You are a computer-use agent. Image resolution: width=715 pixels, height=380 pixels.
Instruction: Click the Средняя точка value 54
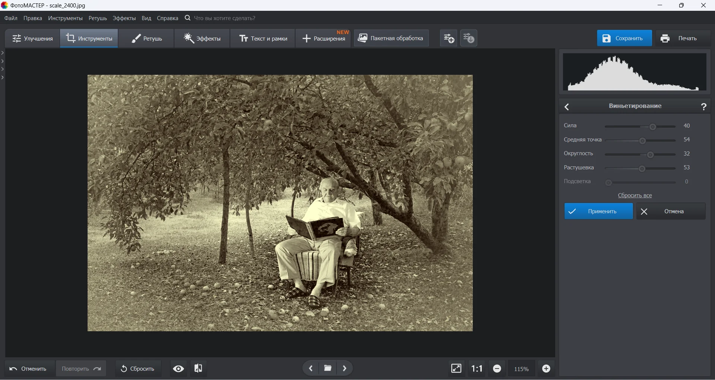pos(687,140)
